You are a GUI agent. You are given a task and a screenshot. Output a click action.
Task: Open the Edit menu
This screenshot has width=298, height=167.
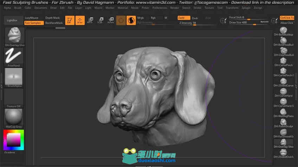coord(62,8)
